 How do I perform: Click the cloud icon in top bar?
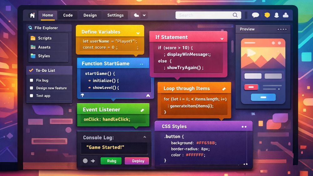pos(136,15)
